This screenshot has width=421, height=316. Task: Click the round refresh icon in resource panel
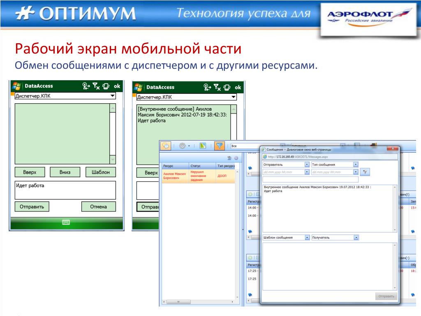(236, 158)
